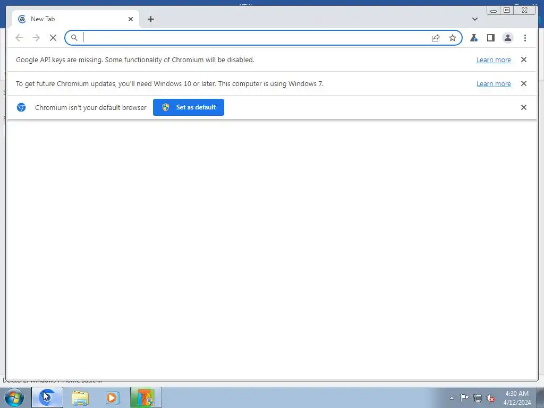Show hidden system tray icons

pos(452,398)
